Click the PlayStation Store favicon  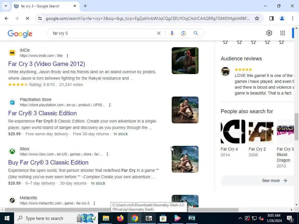[x=12, y=102]
